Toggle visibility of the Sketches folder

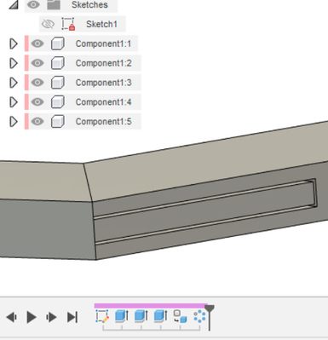33,4
